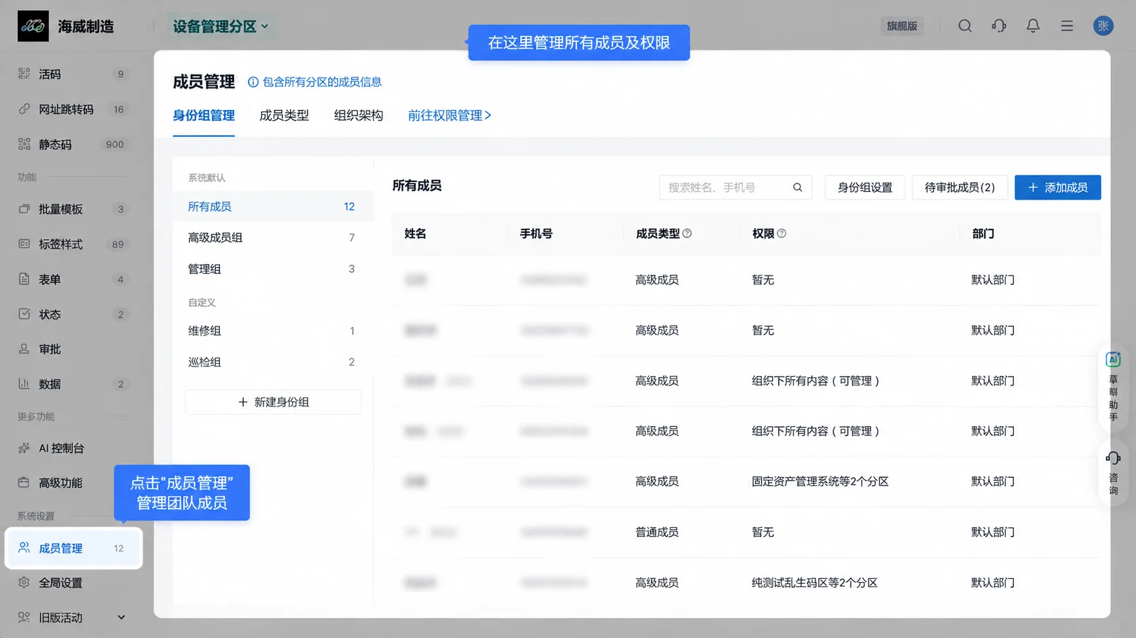Screen dimensions: 1136x638
Task: Click the 部门 column header
Action: coord(983,233)
